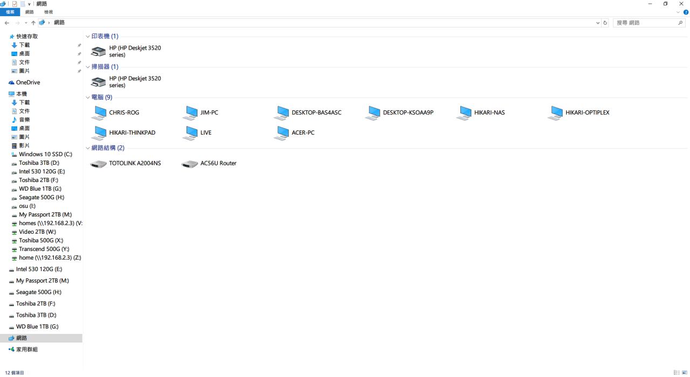Viewport: 690px width, 377px height.
Task: Open the blue help icon
Action: (686, 12)
